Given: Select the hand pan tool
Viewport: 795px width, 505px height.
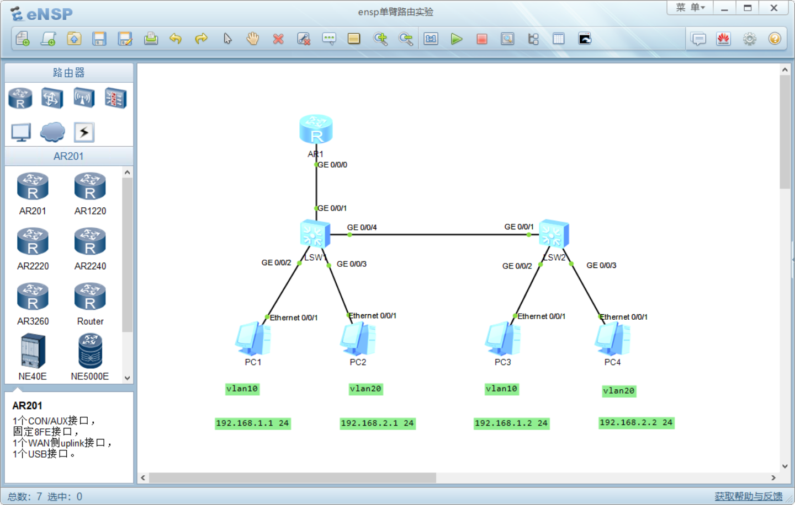Looking at the screenshot, I should (x=253, y=39).
